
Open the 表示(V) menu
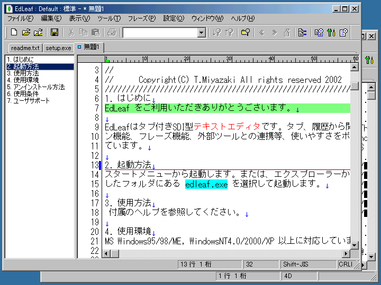79,18
